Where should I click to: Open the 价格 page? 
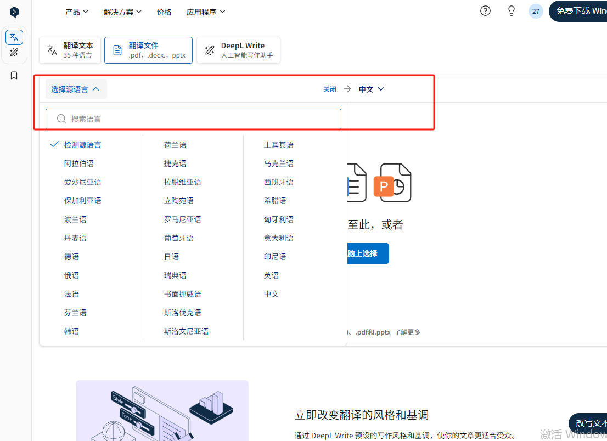point(164,12)
